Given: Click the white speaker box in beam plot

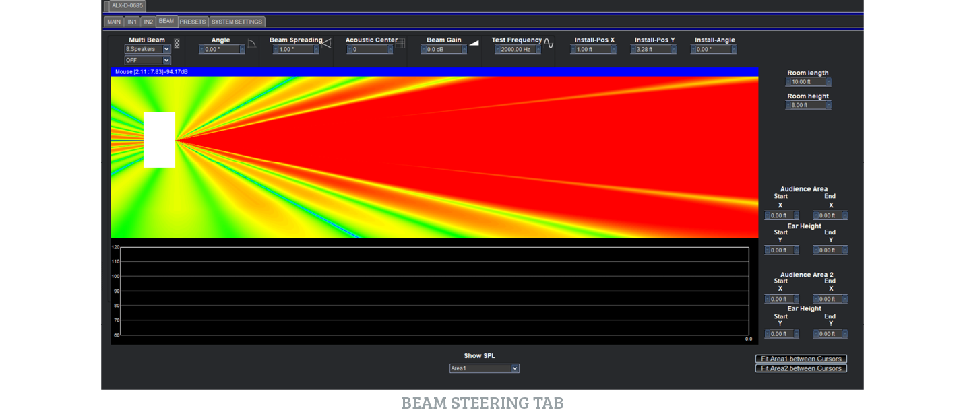Looking at the screenshot, I should [x=160, y=139].
